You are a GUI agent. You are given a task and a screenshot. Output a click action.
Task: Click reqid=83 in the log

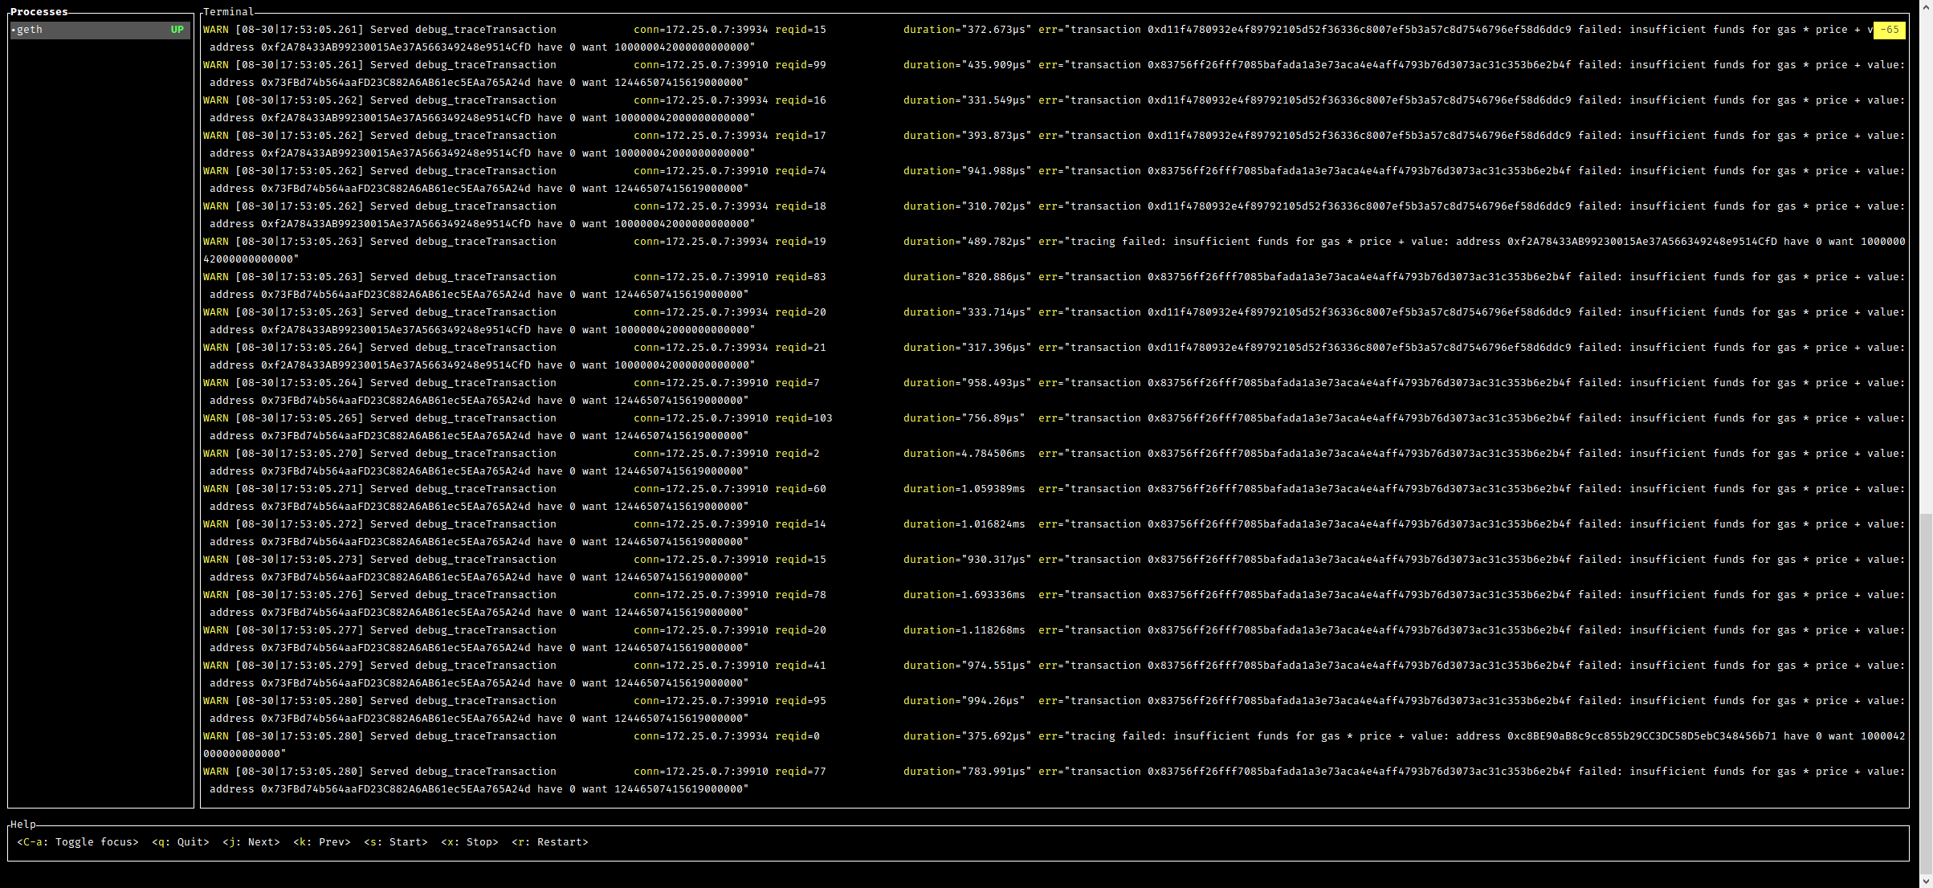click(801, 277)
